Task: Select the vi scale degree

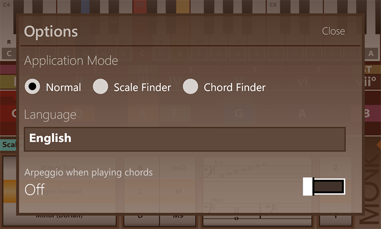Action: (303, 82)
